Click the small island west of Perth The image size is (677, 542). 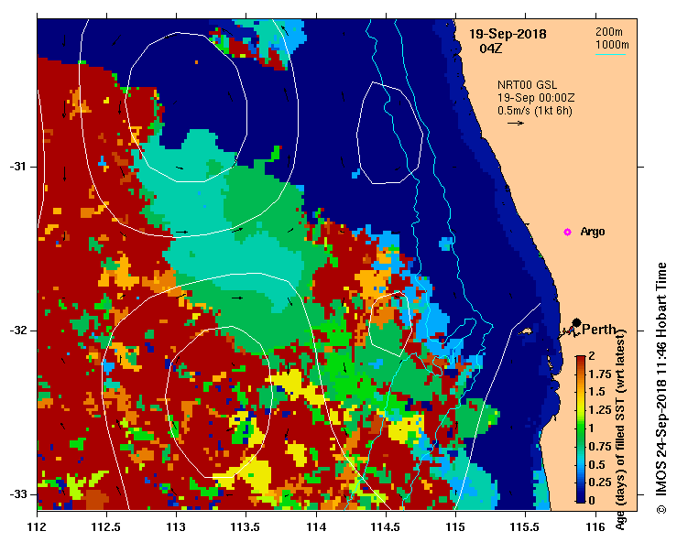525,331
